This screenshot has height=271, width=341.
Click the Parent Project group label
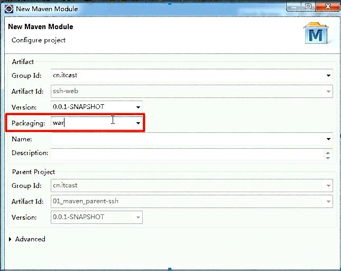pyautogui.click(x=33, y=172)
